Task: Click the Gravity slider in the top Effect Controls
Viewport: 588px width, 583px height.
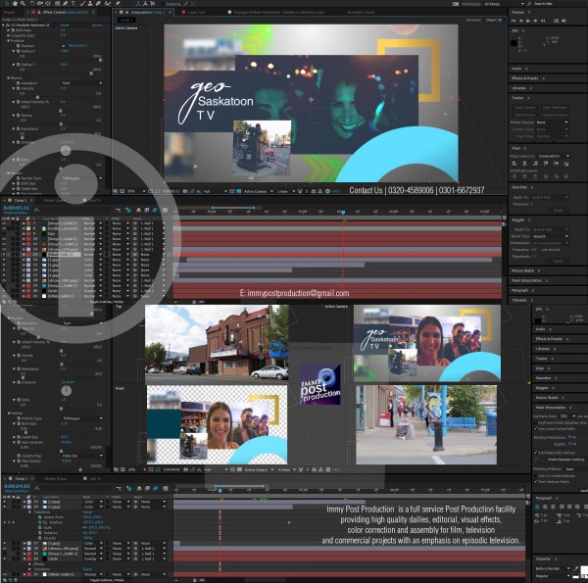Action: click(x=61, y=123)
